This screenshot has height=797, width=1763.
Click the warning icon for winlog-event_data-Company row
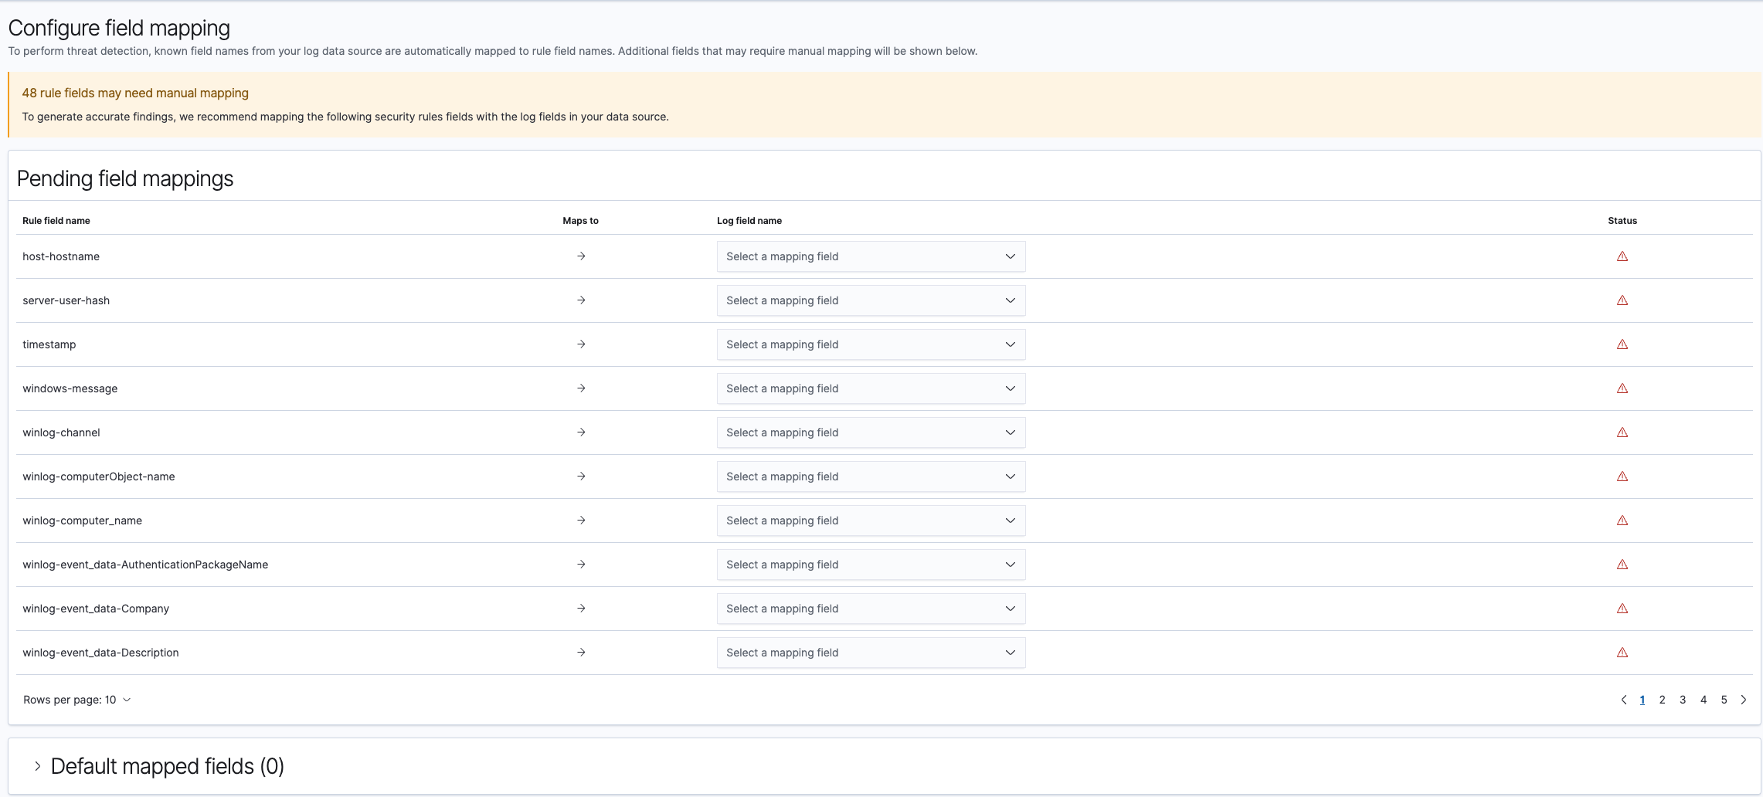[1622, 608]
